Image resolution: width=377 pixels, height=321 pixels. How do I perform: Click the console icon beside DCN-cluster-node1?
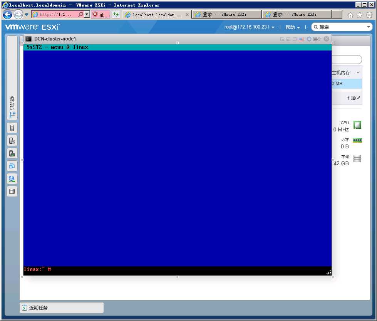click(28, 39)
